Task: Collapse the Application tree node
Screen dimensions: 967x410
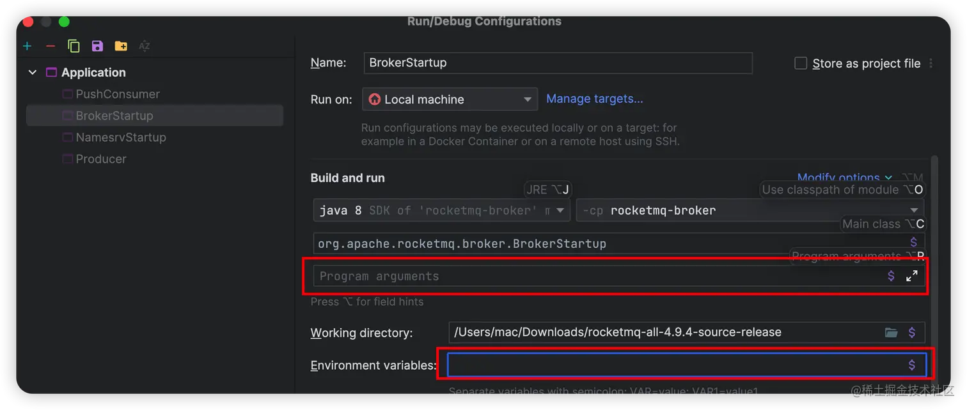Action: point(33,73)
